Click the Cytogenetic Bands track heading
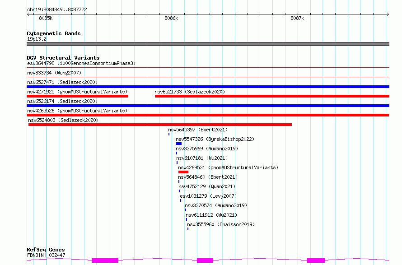This screenshot has width=402, height=265. click(x=54, y=33)
